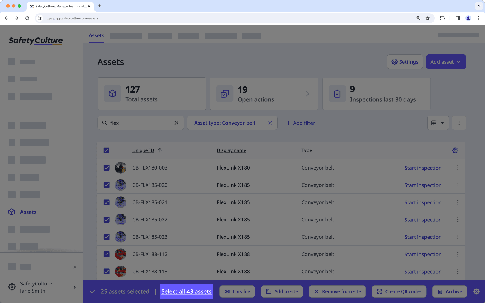485x303 pixels.
Task: Click the Link file icon in bottom bar
Action: pyautogui.click(x=227, y=291)
